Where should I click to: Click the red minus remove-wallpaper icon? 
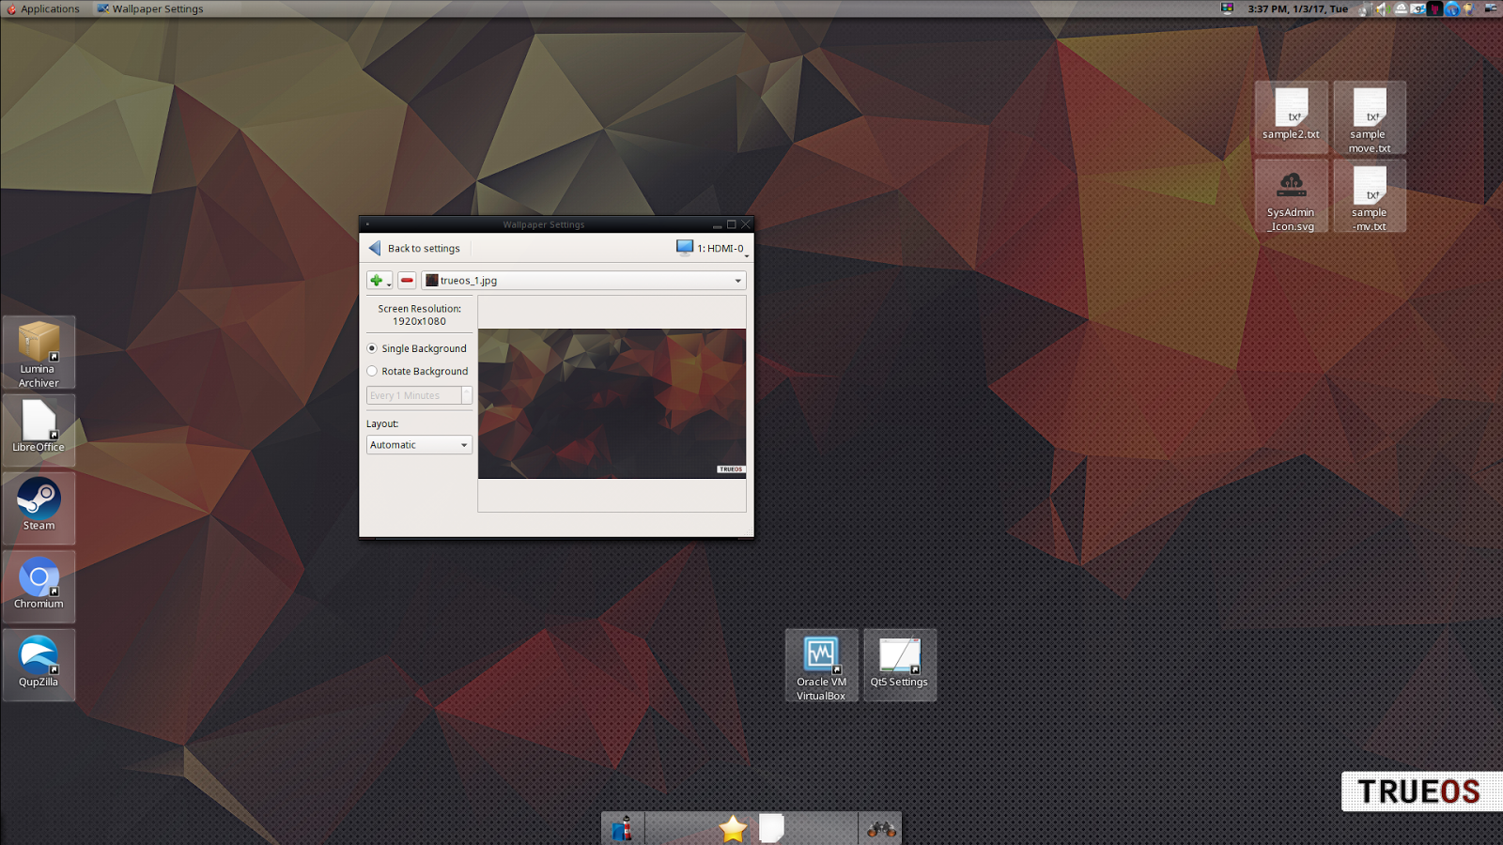tap(406, 280)
